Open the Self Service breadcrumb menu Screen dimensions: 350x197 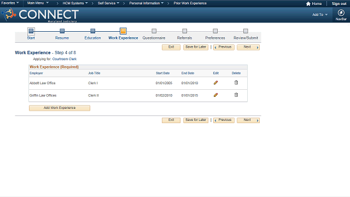108,3
